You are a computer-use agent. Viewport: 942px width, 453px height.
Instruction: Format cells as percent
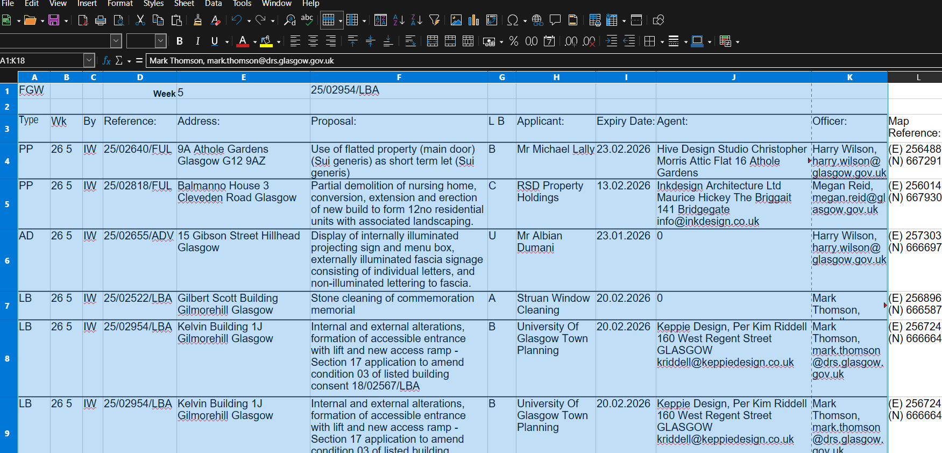pos(514,41)
